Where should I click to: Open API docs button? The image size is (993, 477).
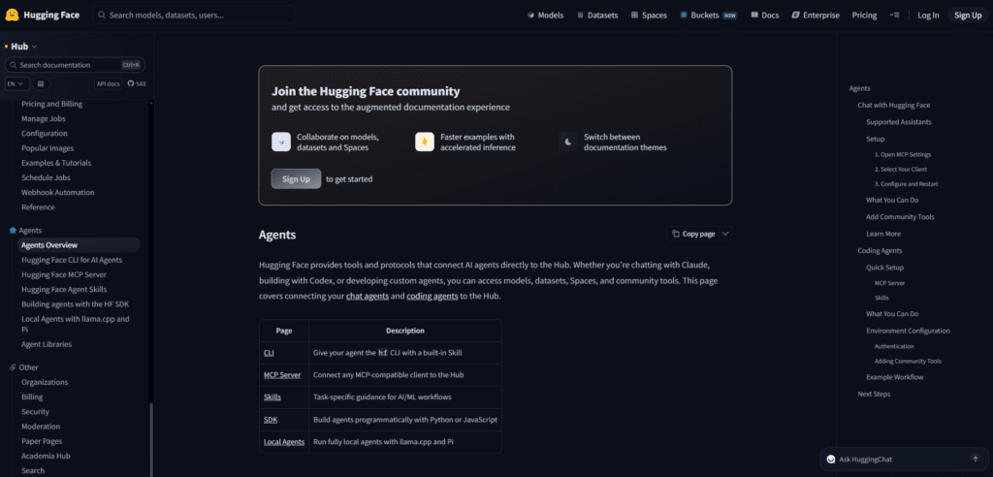click(x=109, y=83)
